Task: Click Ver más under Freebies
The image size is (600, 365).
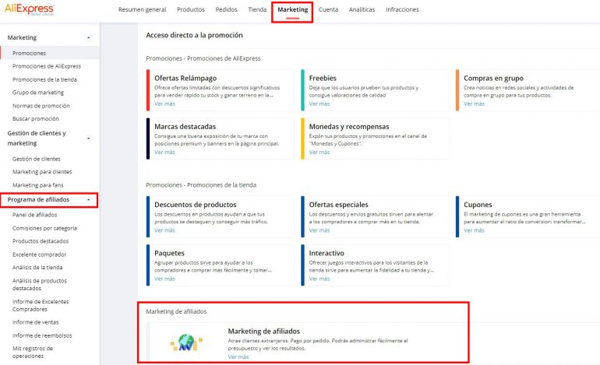Action: tap(319, 104)
